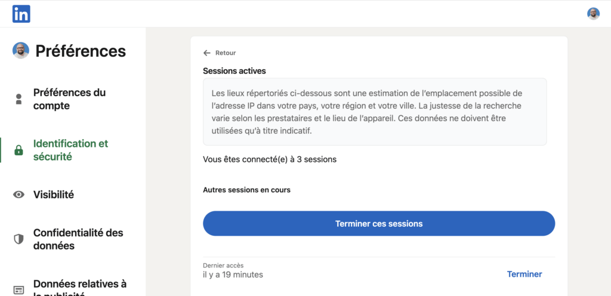Open the profile avatar menu in header
The width and height of the screenshot is (611, 296).
(593, 14)
